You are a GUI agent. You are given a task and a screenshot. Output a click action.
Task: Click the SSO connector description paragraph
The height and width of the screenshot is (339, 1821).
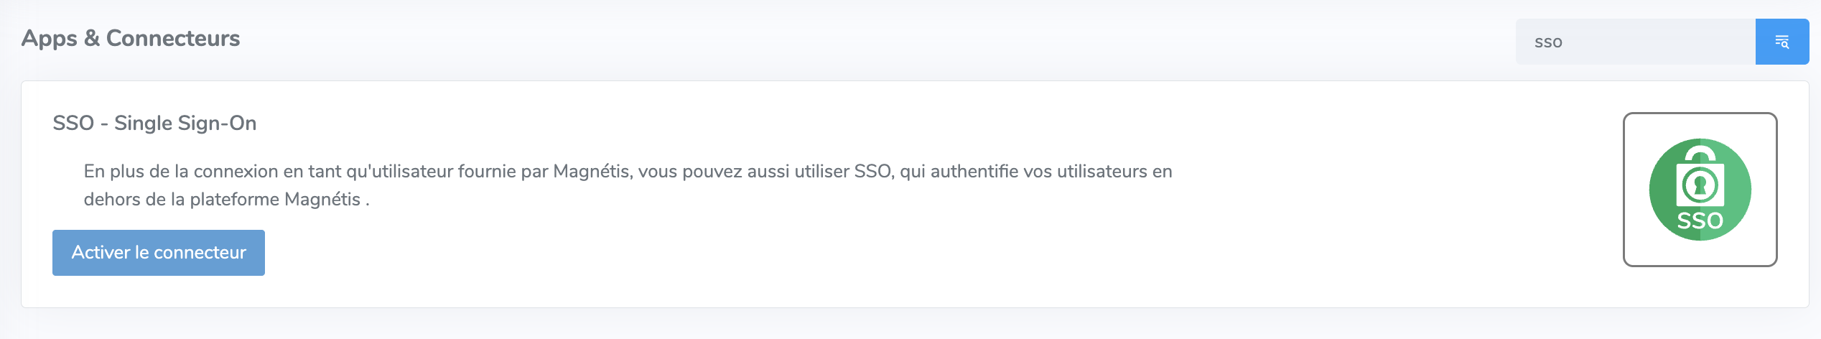click(x=628, y=185)
